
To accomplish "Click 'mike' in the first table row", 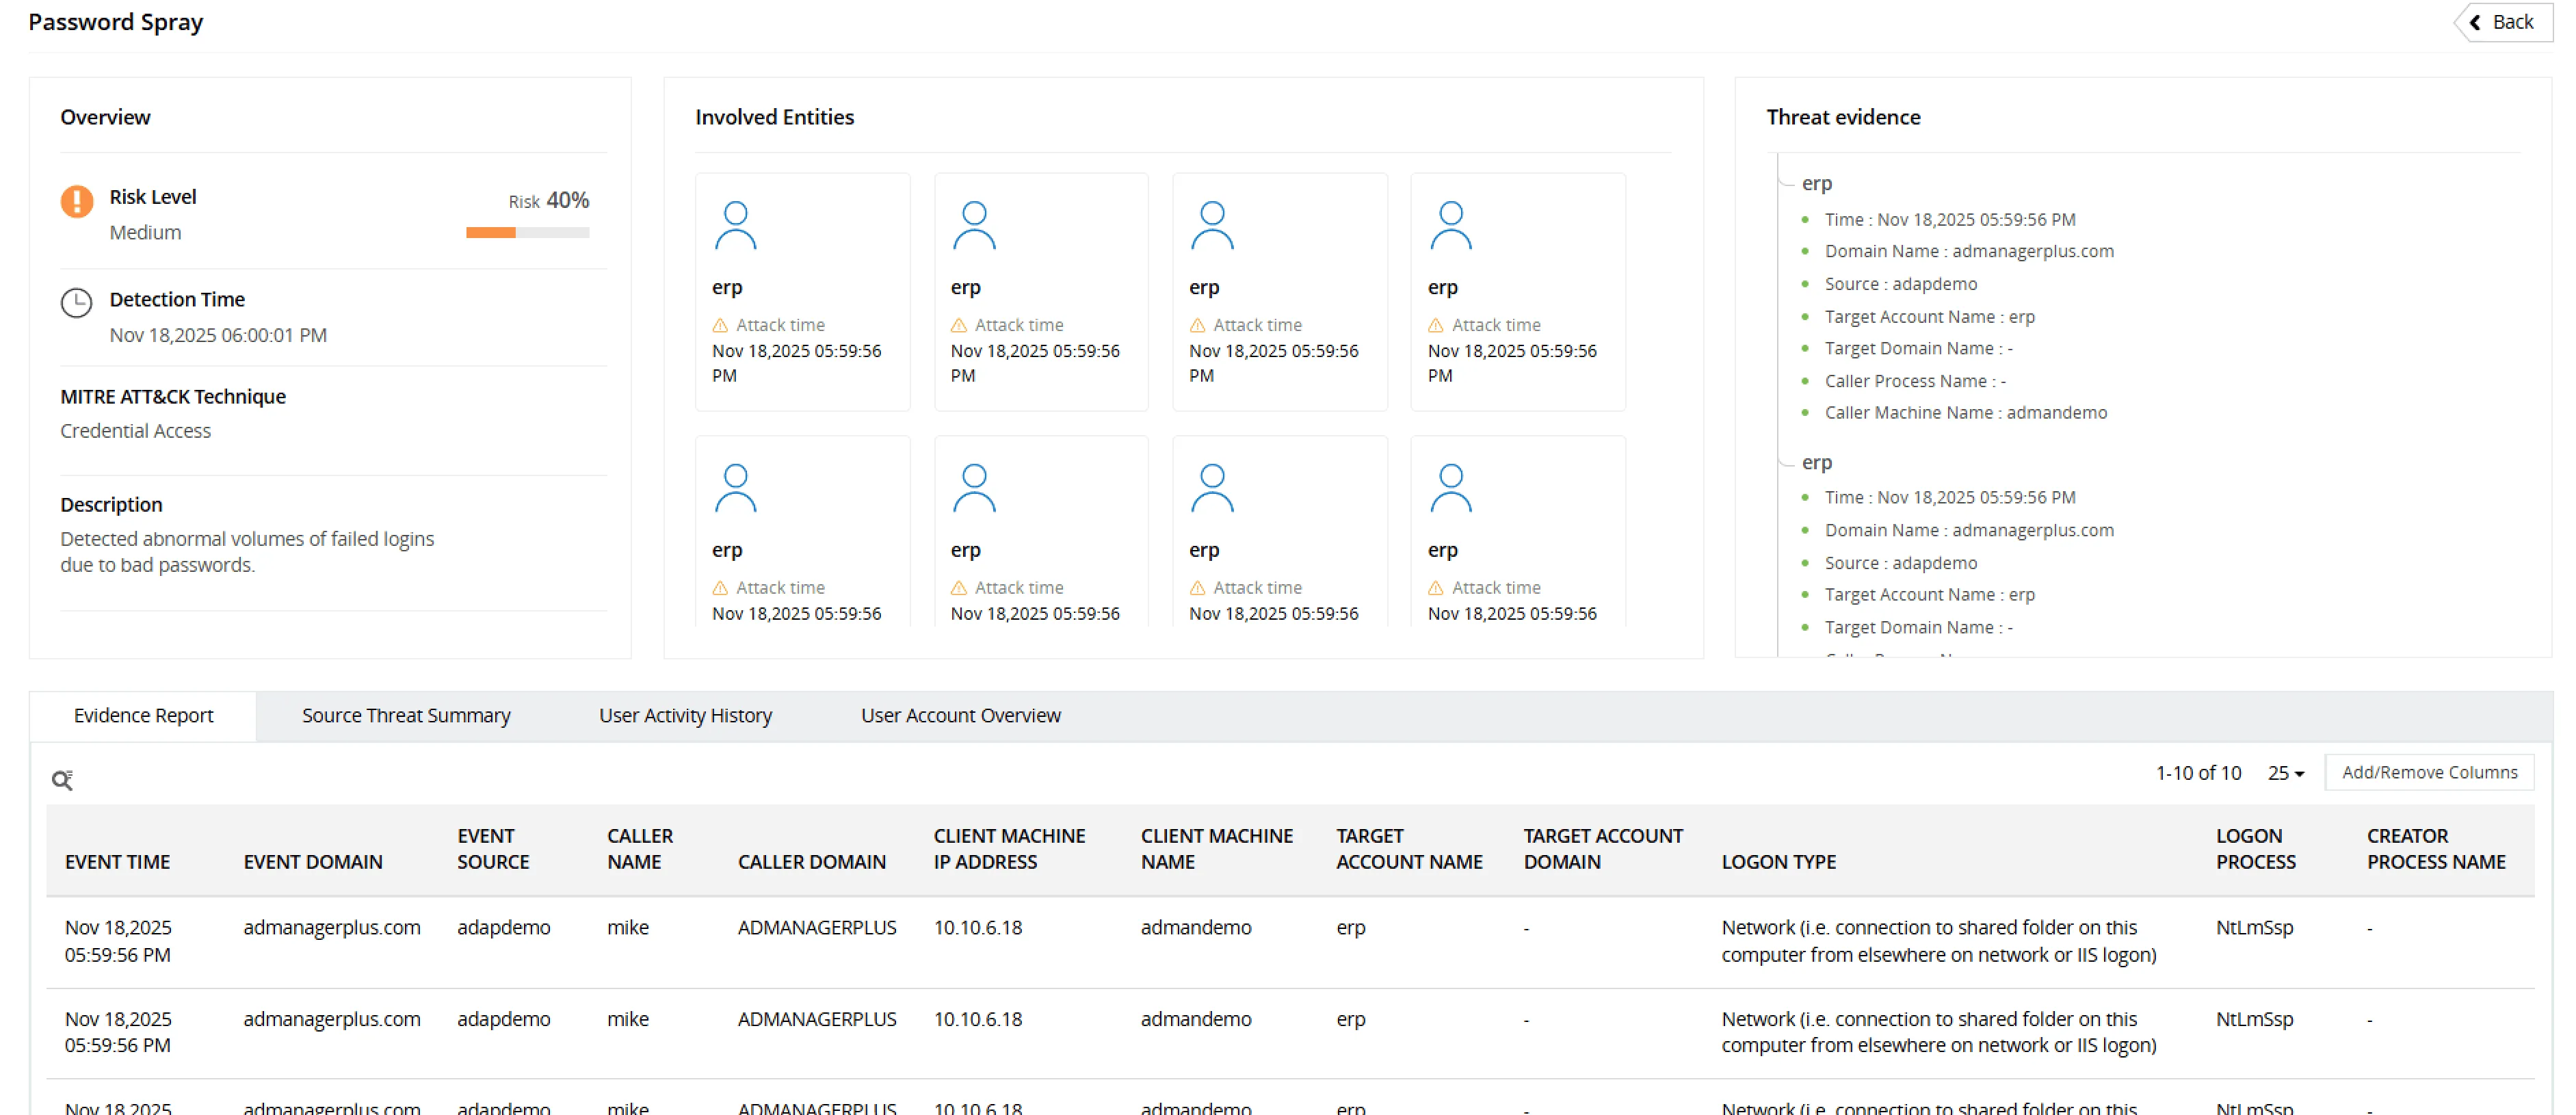I will [628, 927].
